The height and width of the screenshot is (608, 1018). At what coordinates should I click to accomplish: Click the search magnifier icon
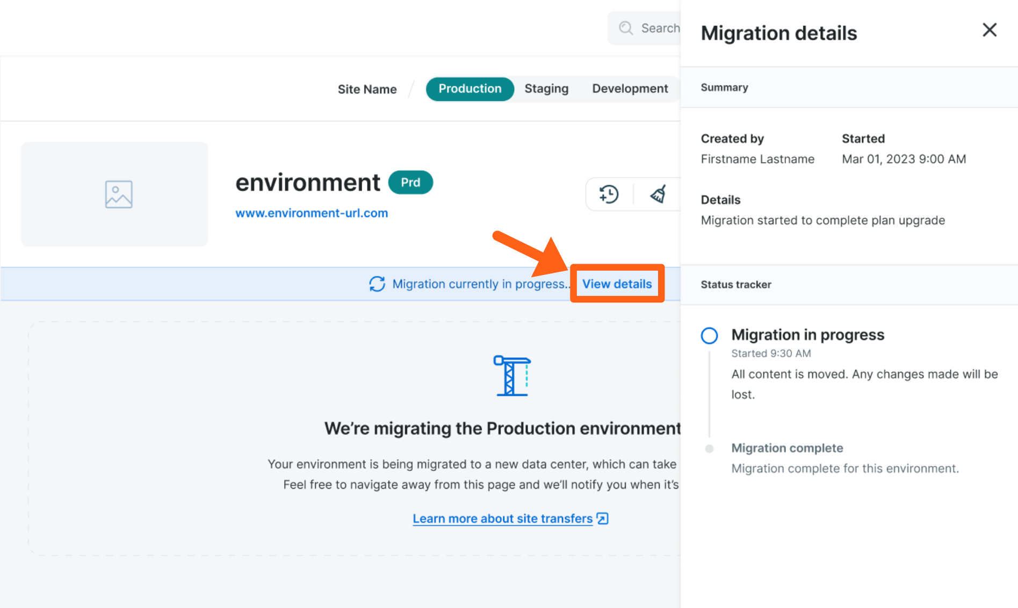626,28
